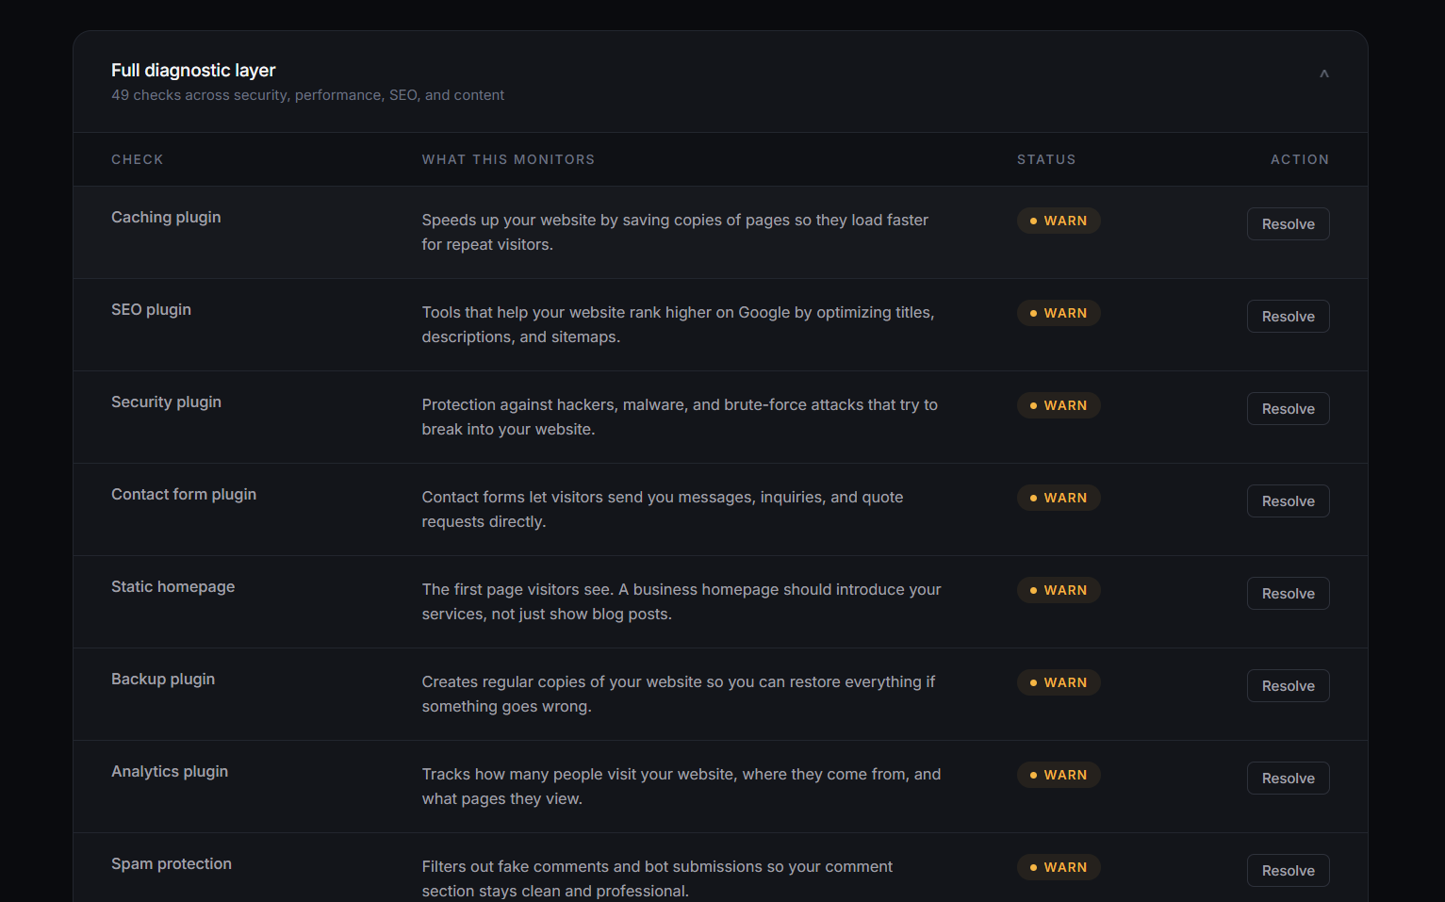Screen dimensions: 1445x902
Task: Select the Analytics plugin check name
Action: point(170,772)
